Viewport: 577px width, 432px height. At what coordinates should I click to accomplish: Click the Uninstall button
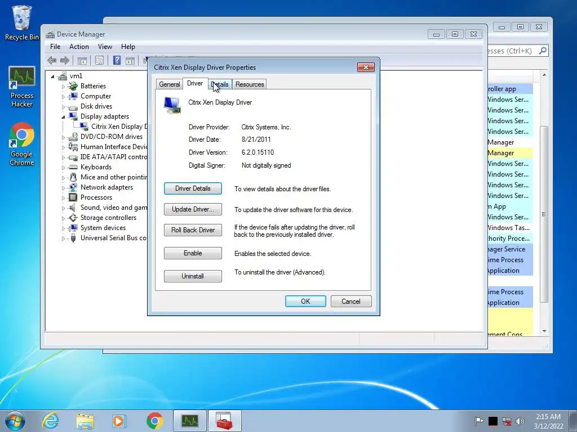coord(193,276)
